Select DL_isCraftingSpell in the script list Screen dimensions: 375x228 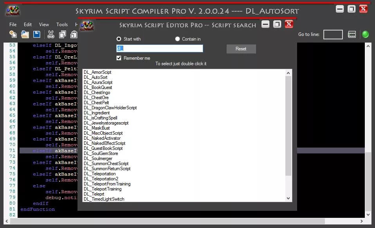[x=101, y=118]
